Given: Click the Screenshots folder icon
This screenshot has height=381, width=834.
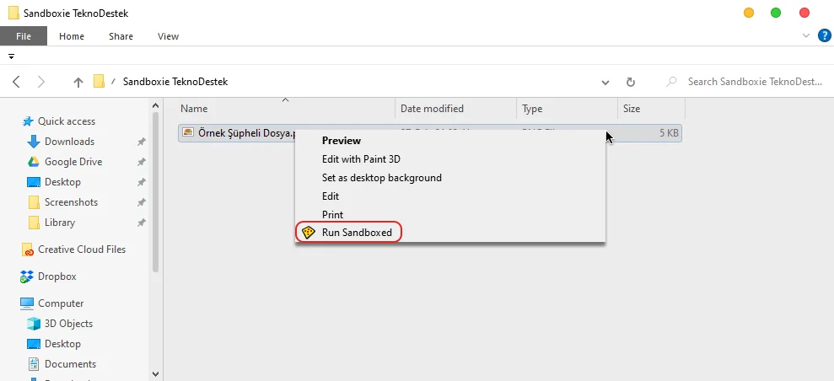Looking at the screenshot, I should (34, 202).
